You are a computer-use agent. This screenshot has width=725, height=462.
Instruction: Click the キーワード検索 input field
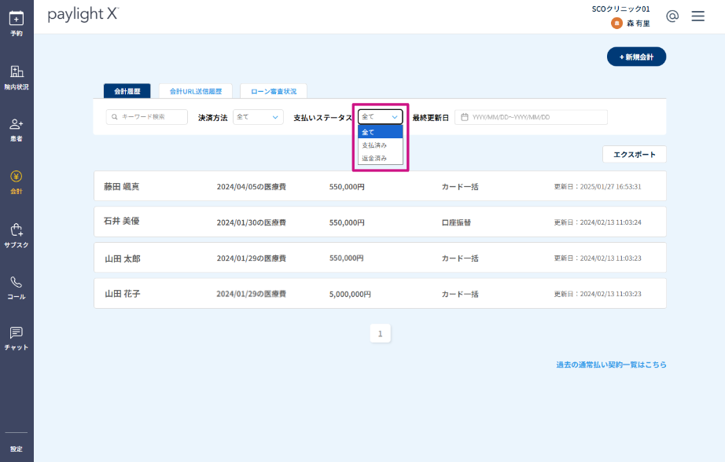(x=146, y=117)
